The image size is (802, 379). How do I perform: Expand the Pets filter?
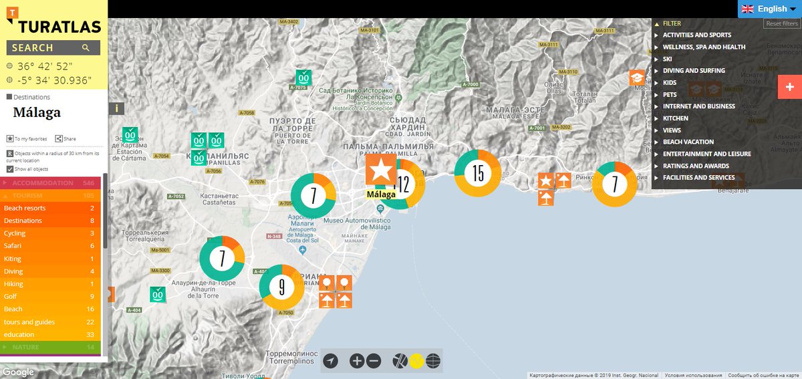[670, 95]
